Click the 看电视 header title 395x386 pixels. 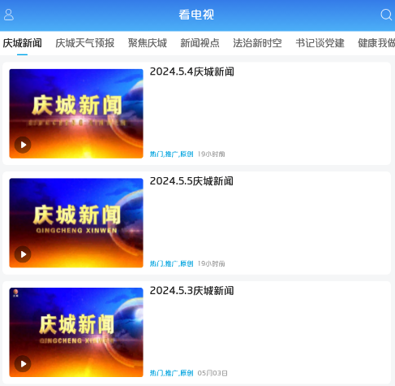pyautogui.click(x=196, y=15)
